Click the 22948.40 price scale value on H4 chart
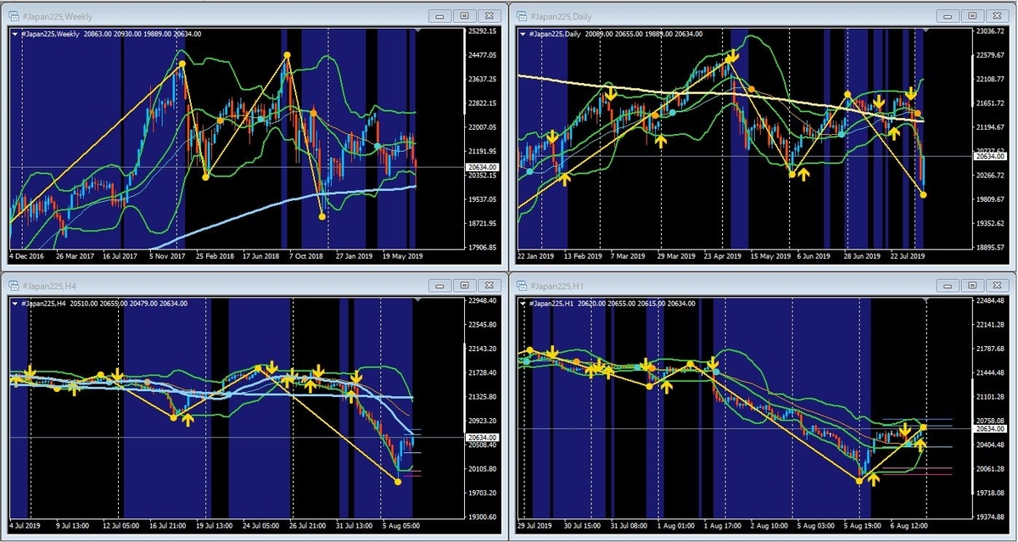The width and height of the screenshot is (1018, 542). pos(482,301)
